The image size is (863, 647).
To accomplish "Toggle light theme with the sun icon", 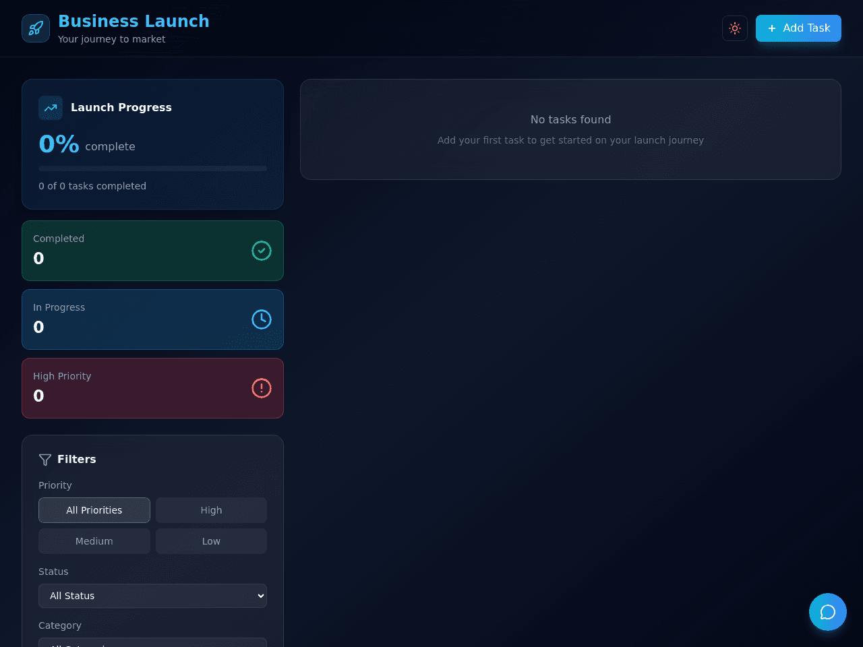I will (735, 28).
